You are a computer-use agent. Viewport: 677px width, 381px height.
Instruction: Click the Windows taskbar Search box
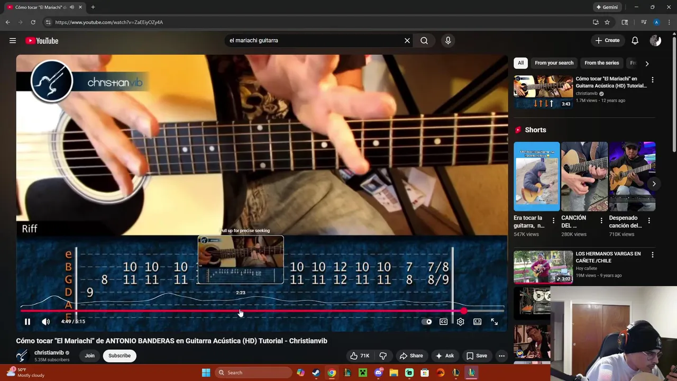pyautogui.click(x=254, y=373)
